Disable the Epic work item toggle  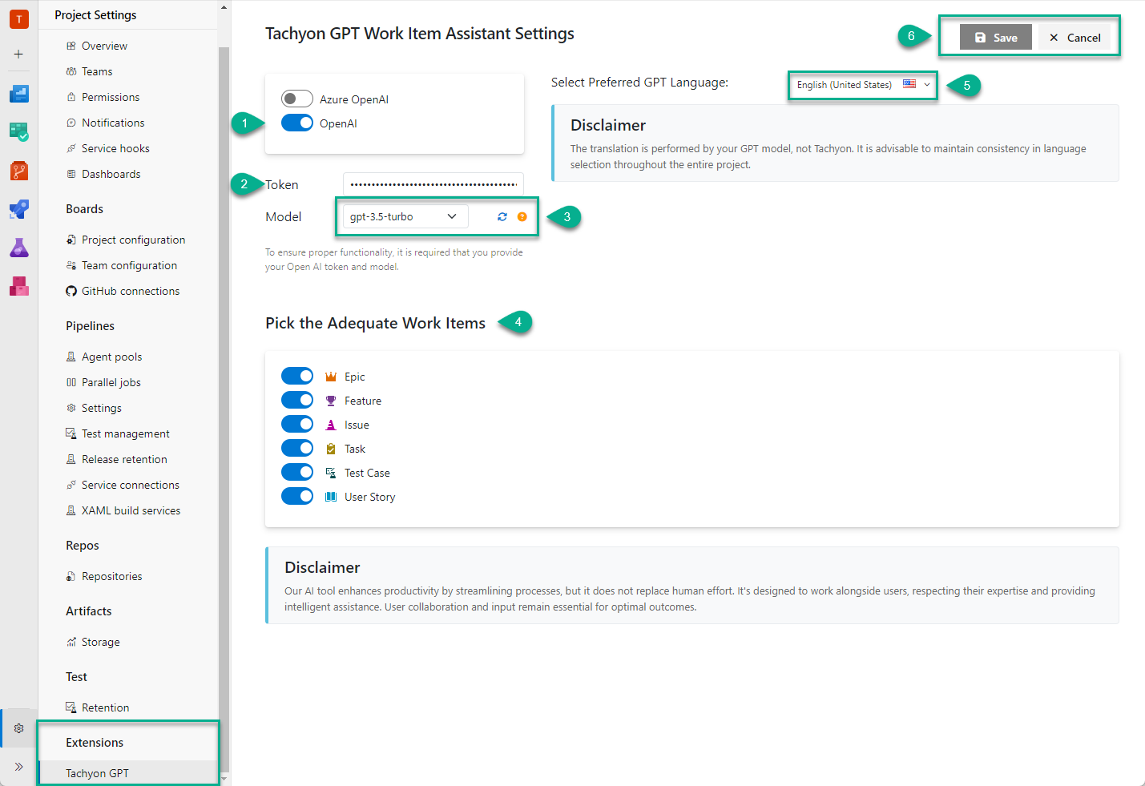pyautogui.click(x=297, y=375)
